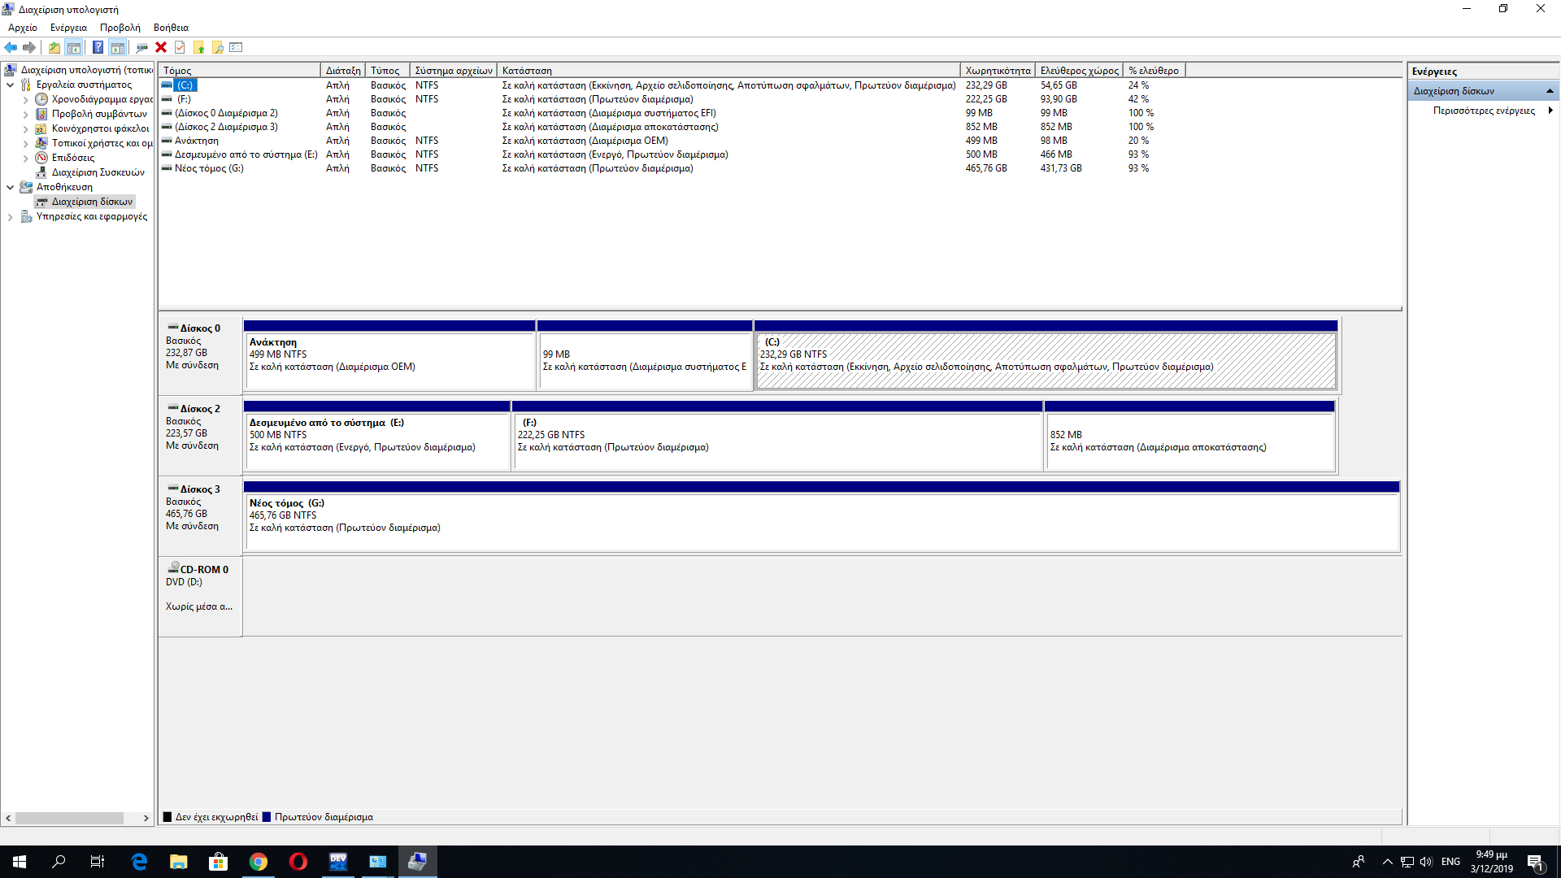Viewport: 1561px width, 878px height.
Task: Toggle the console tree pane icon
Action: (74, 47)
